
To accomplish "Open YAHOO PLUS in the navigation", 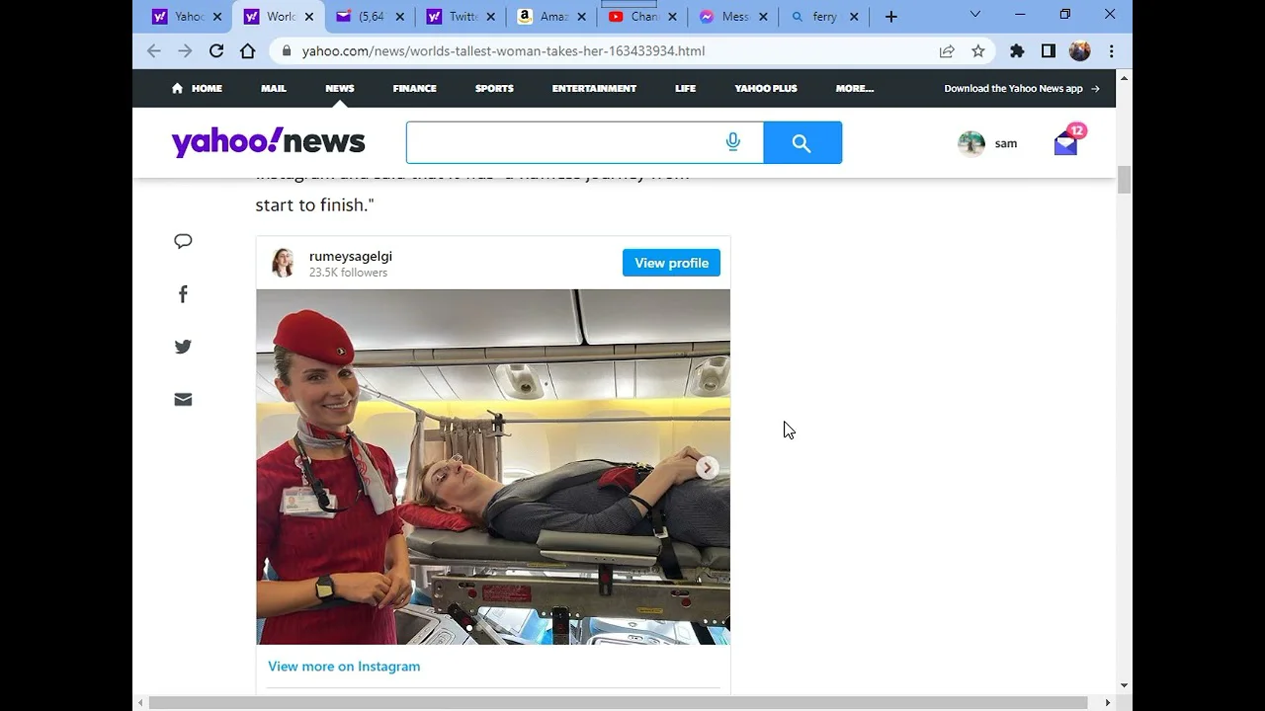I will click(766, 89).
